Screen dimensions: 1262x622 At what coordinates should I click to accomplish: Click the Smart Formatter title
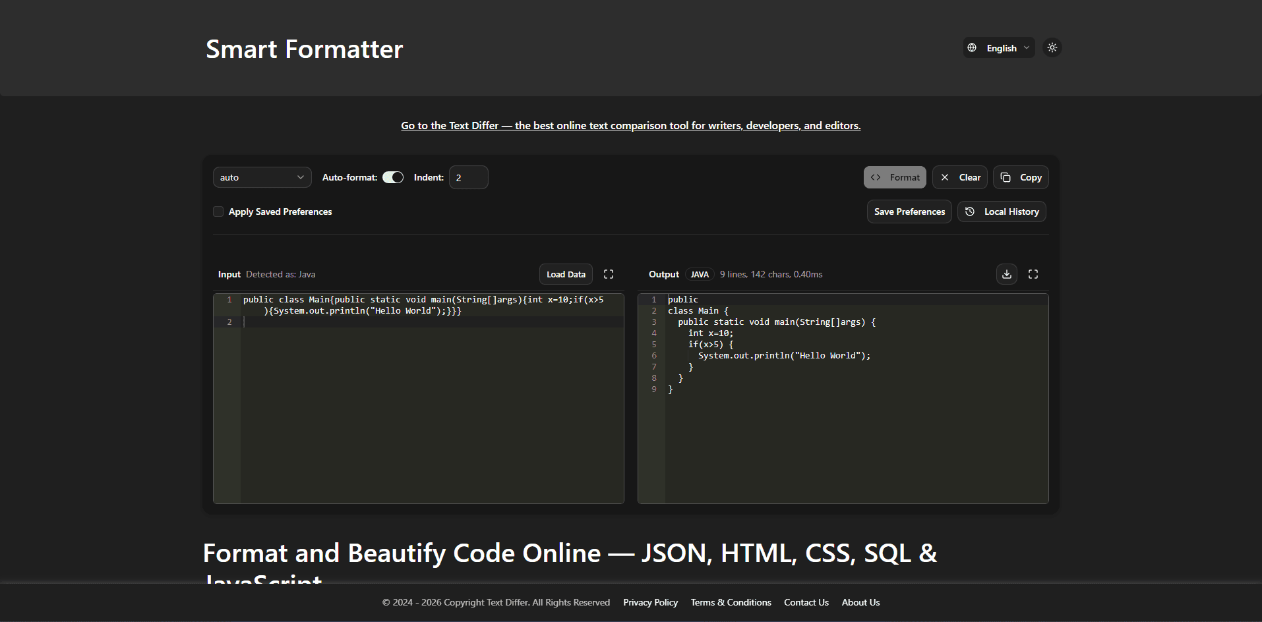(304, 49)
